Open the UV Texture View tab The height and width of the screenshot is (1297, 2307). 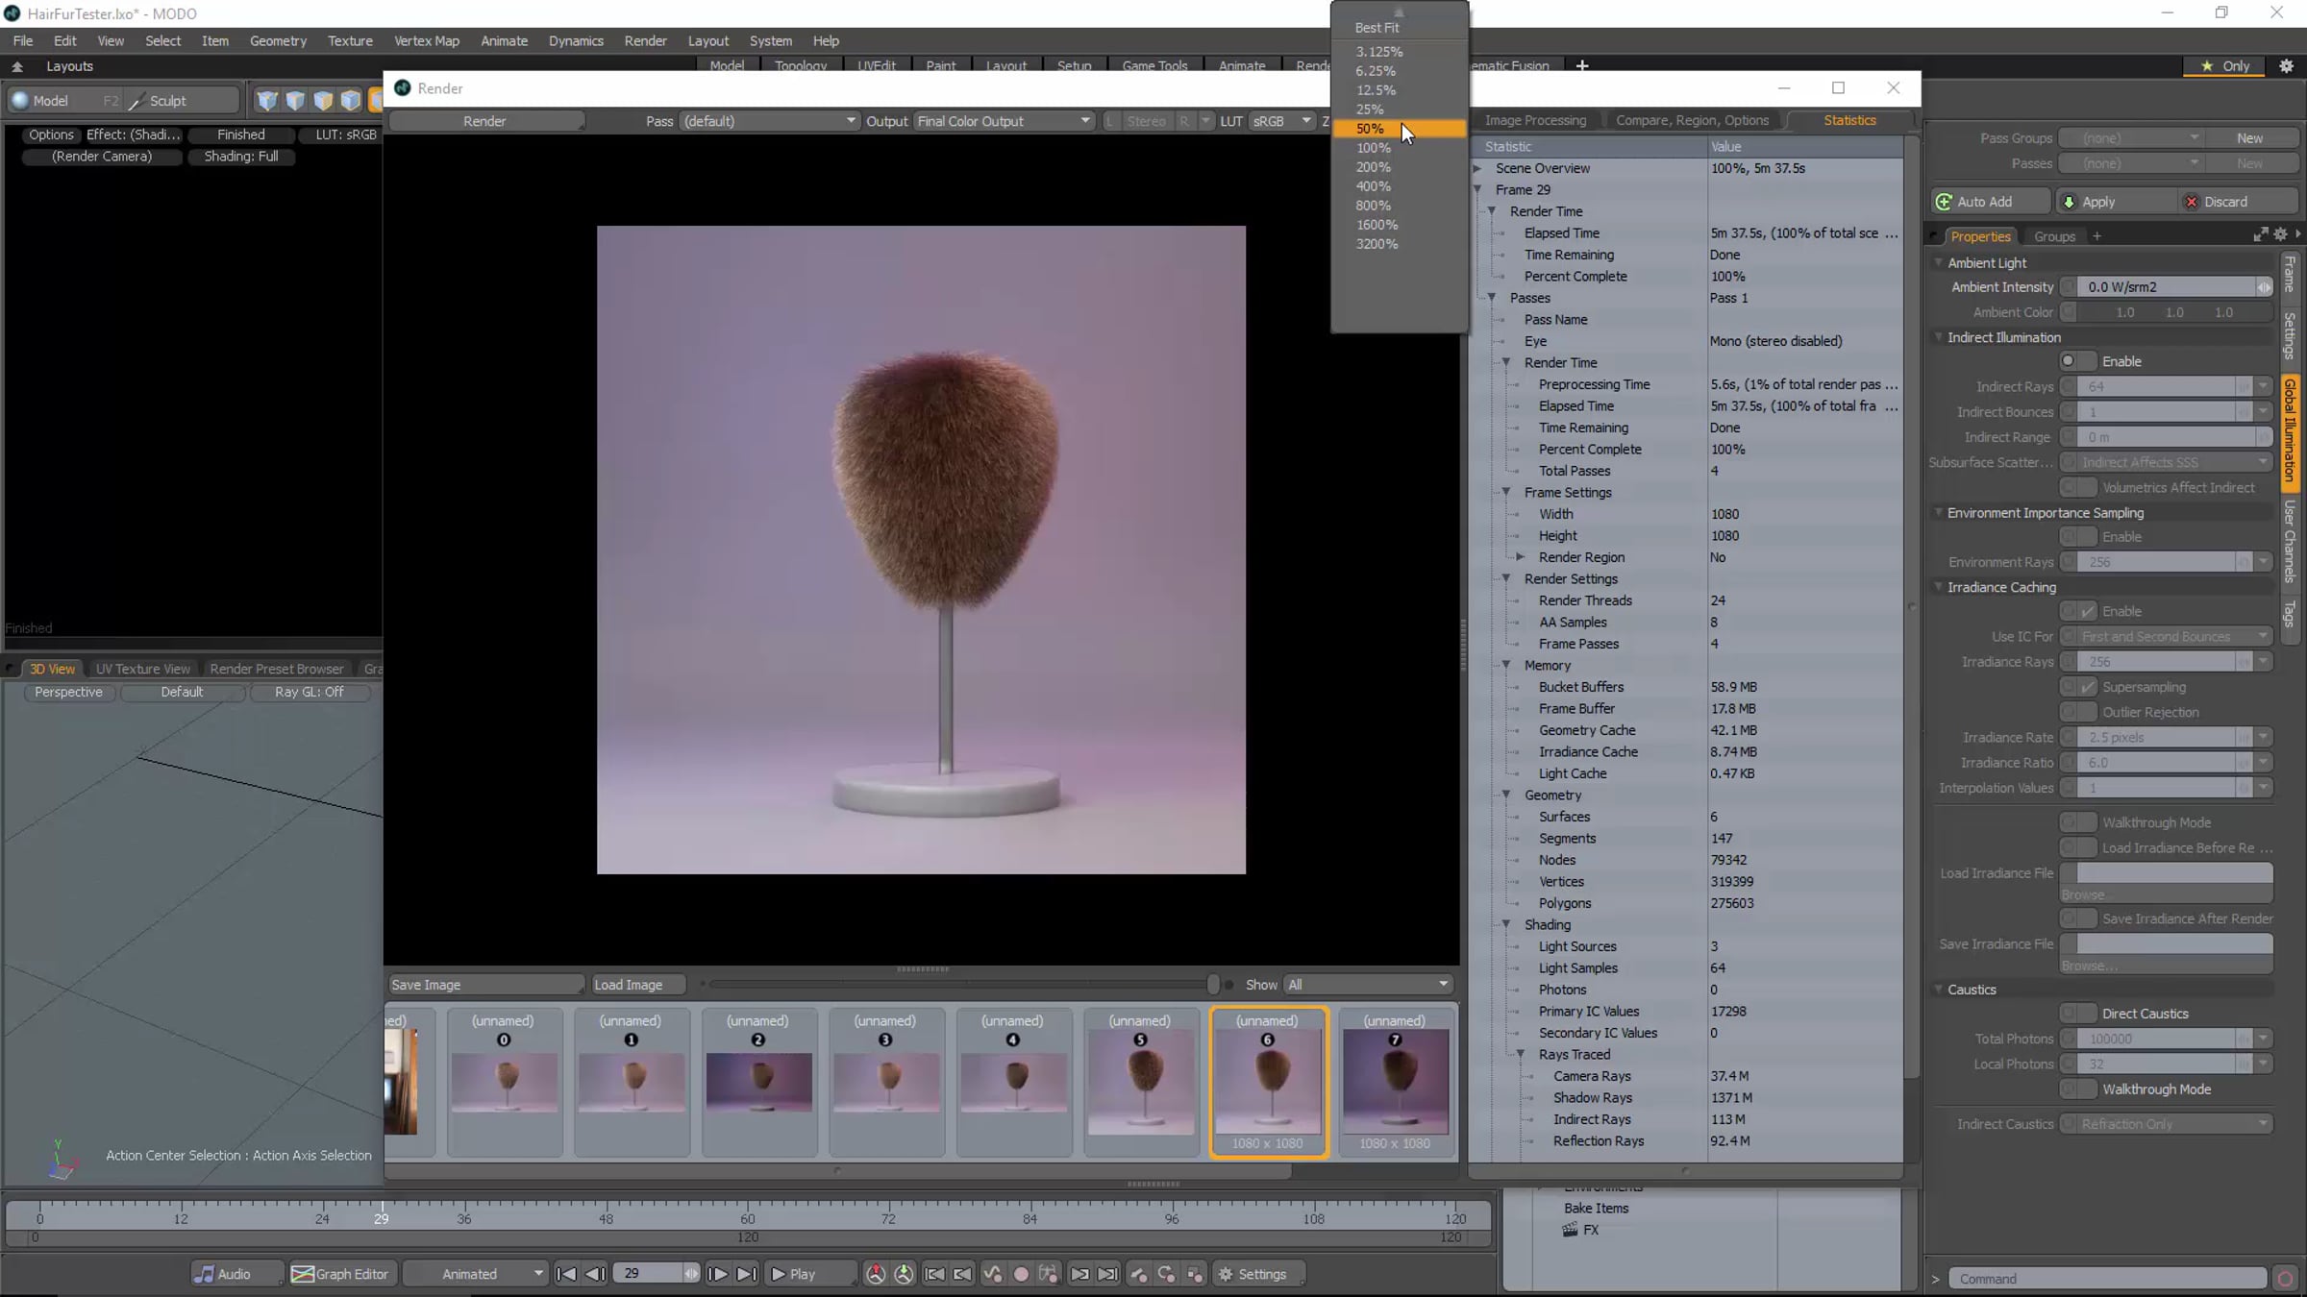143,669
